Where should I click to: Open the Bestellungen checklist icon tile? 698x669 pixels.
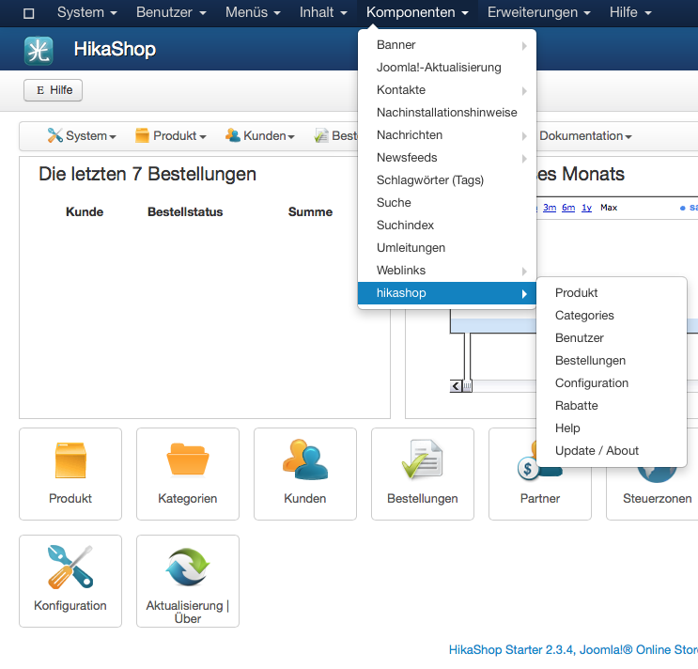tap(423, 475)
